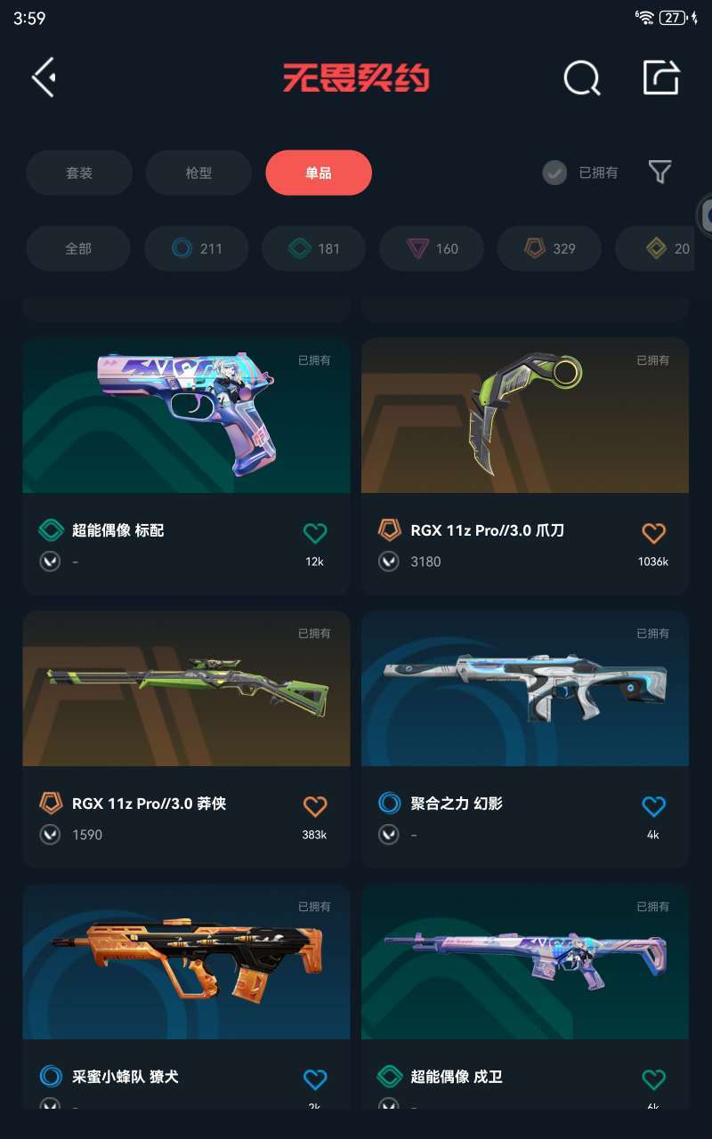Favorite 超能偶像 标配 with the heart
This screenshot has width=712, height=1139.
pos(315,533)
